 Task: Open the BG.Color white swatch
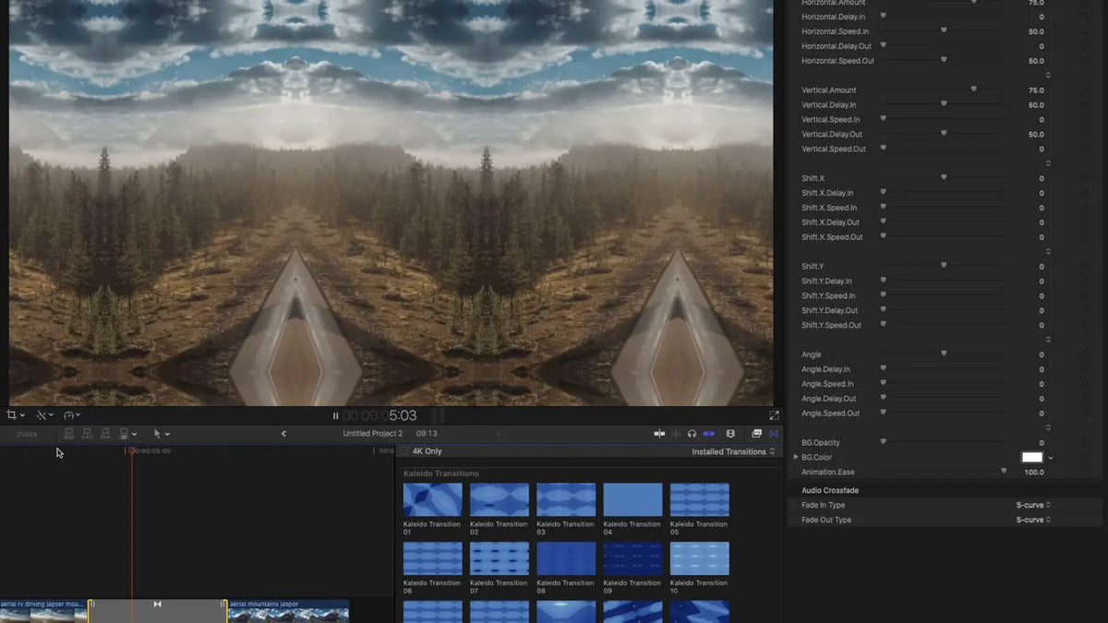pos(1031,457)
